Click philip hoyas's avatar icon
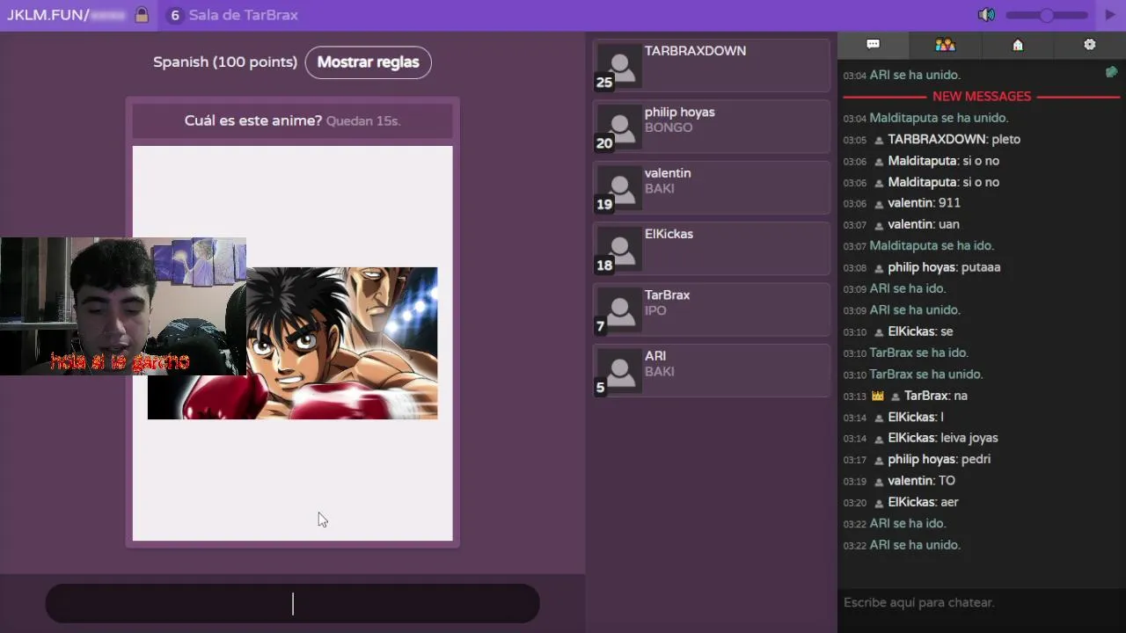This screenshot has width=1126, height=633. click(619, 127)
